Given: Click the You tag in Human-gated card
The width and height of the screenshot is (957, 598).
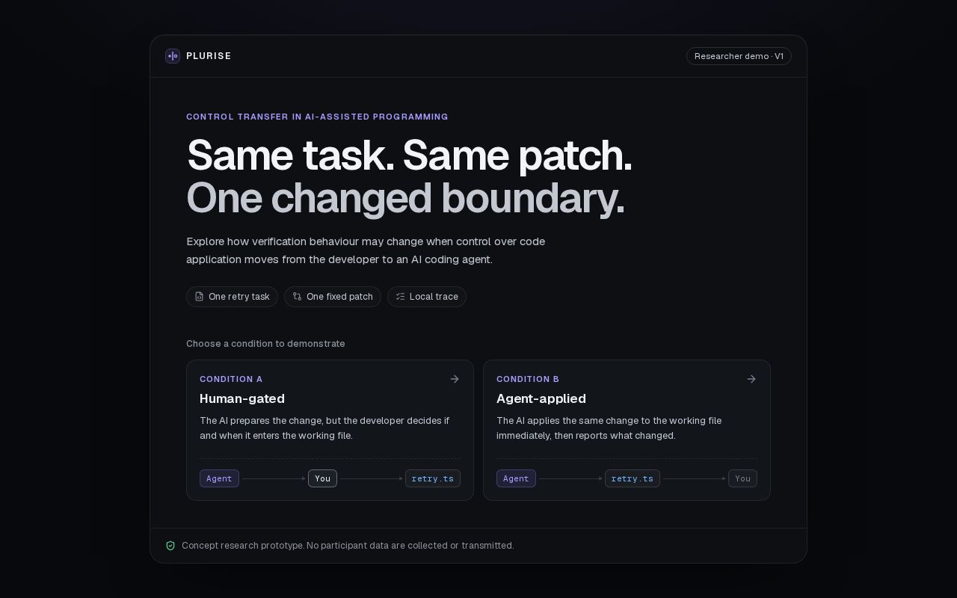Looking at the screenshot, I should pyautogui.click(x=322, y=478).
